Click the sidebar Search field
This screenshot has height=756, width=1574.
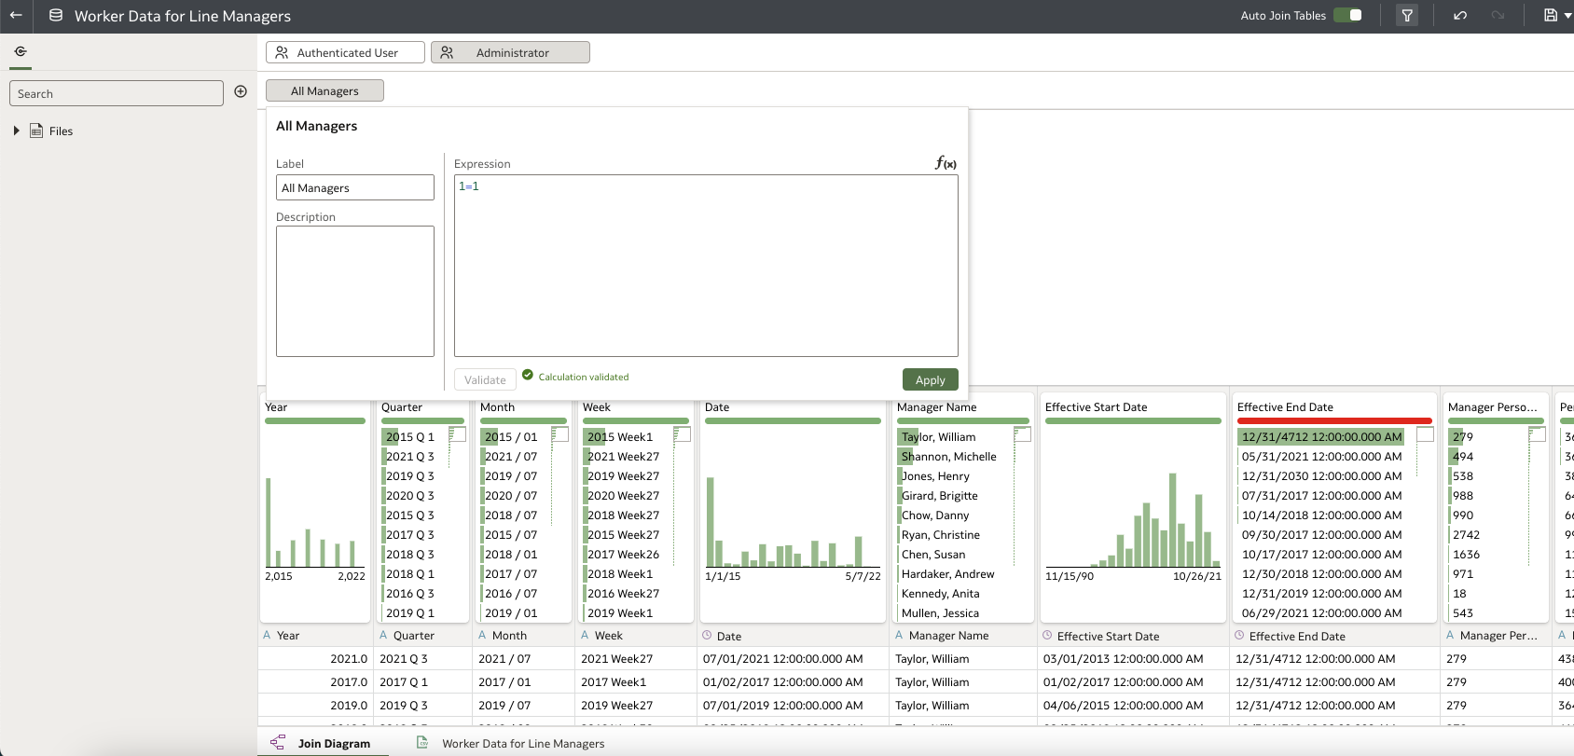coord(117,93)
